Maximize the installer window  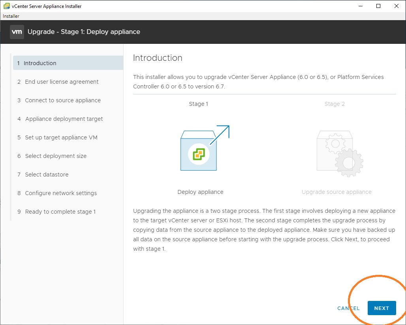pyautogui.click(x=378, y=6)
